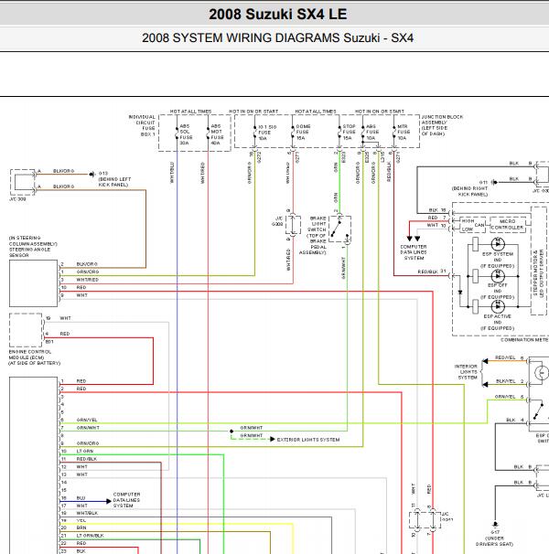Select the diode symbol below RED/BLK pin 31
The height and width of the screenshot is (554, 549).
click(x=460, y=293)
